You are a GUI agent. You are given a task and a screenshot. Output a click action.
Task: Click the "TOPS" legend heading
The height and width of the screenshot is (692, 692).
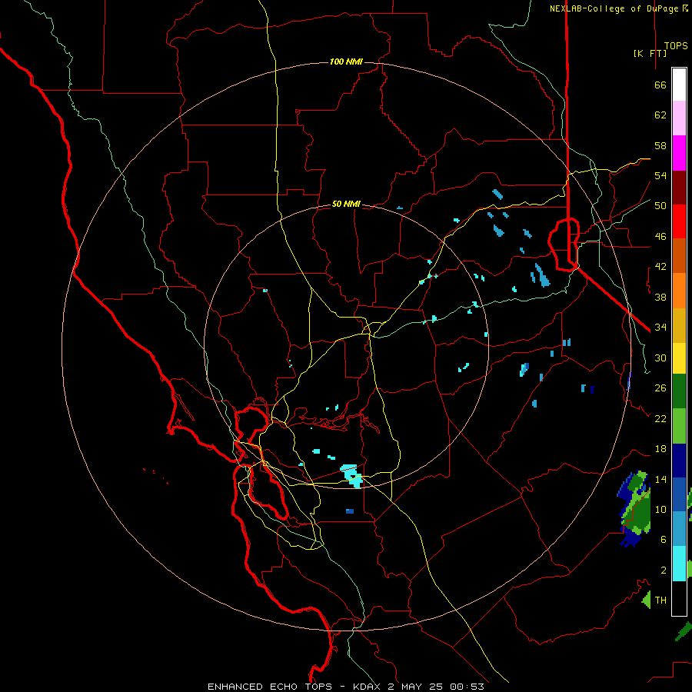pyautogui.click(x=676, y=46)
